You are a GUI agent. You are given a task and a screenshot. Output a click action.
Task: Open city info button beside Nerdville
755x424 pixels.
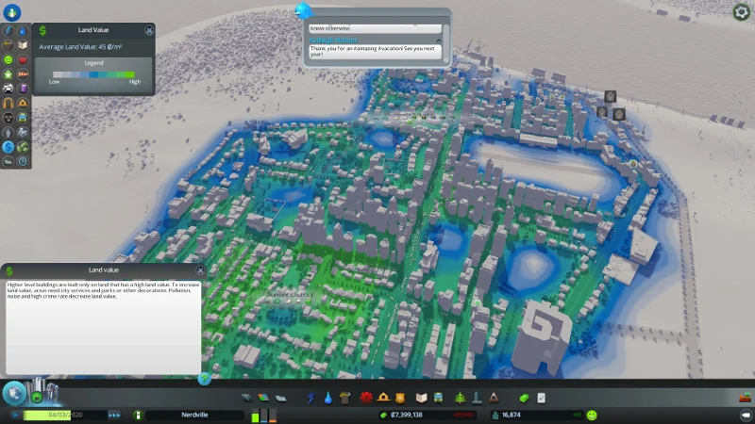pyautogui.click(x=138, y=415)
